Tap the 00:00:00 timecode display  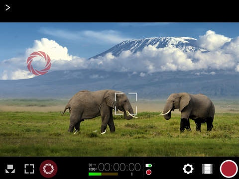point(119,167)
